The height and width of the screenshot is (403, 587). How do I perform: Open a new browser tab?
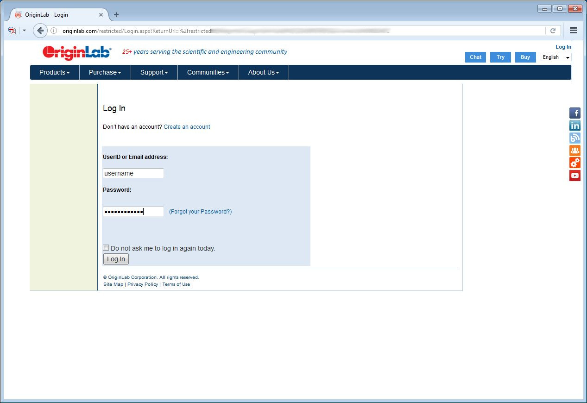pos(116,15)
